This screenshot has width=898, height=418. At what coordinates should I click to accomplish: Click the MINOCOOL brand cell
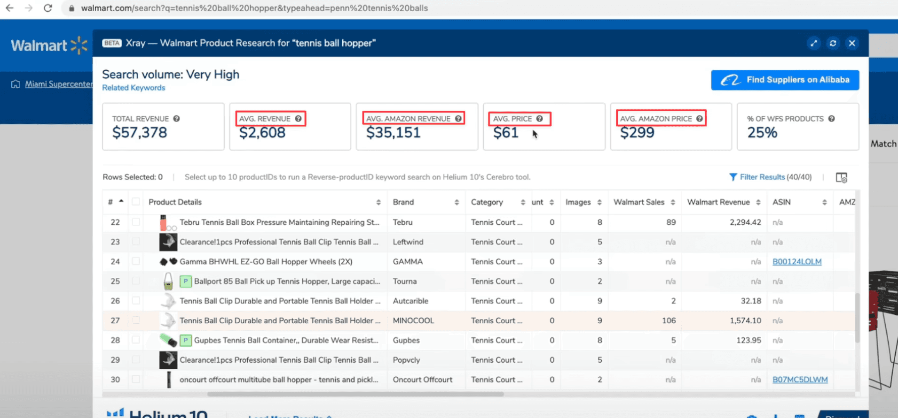point(413,320)
